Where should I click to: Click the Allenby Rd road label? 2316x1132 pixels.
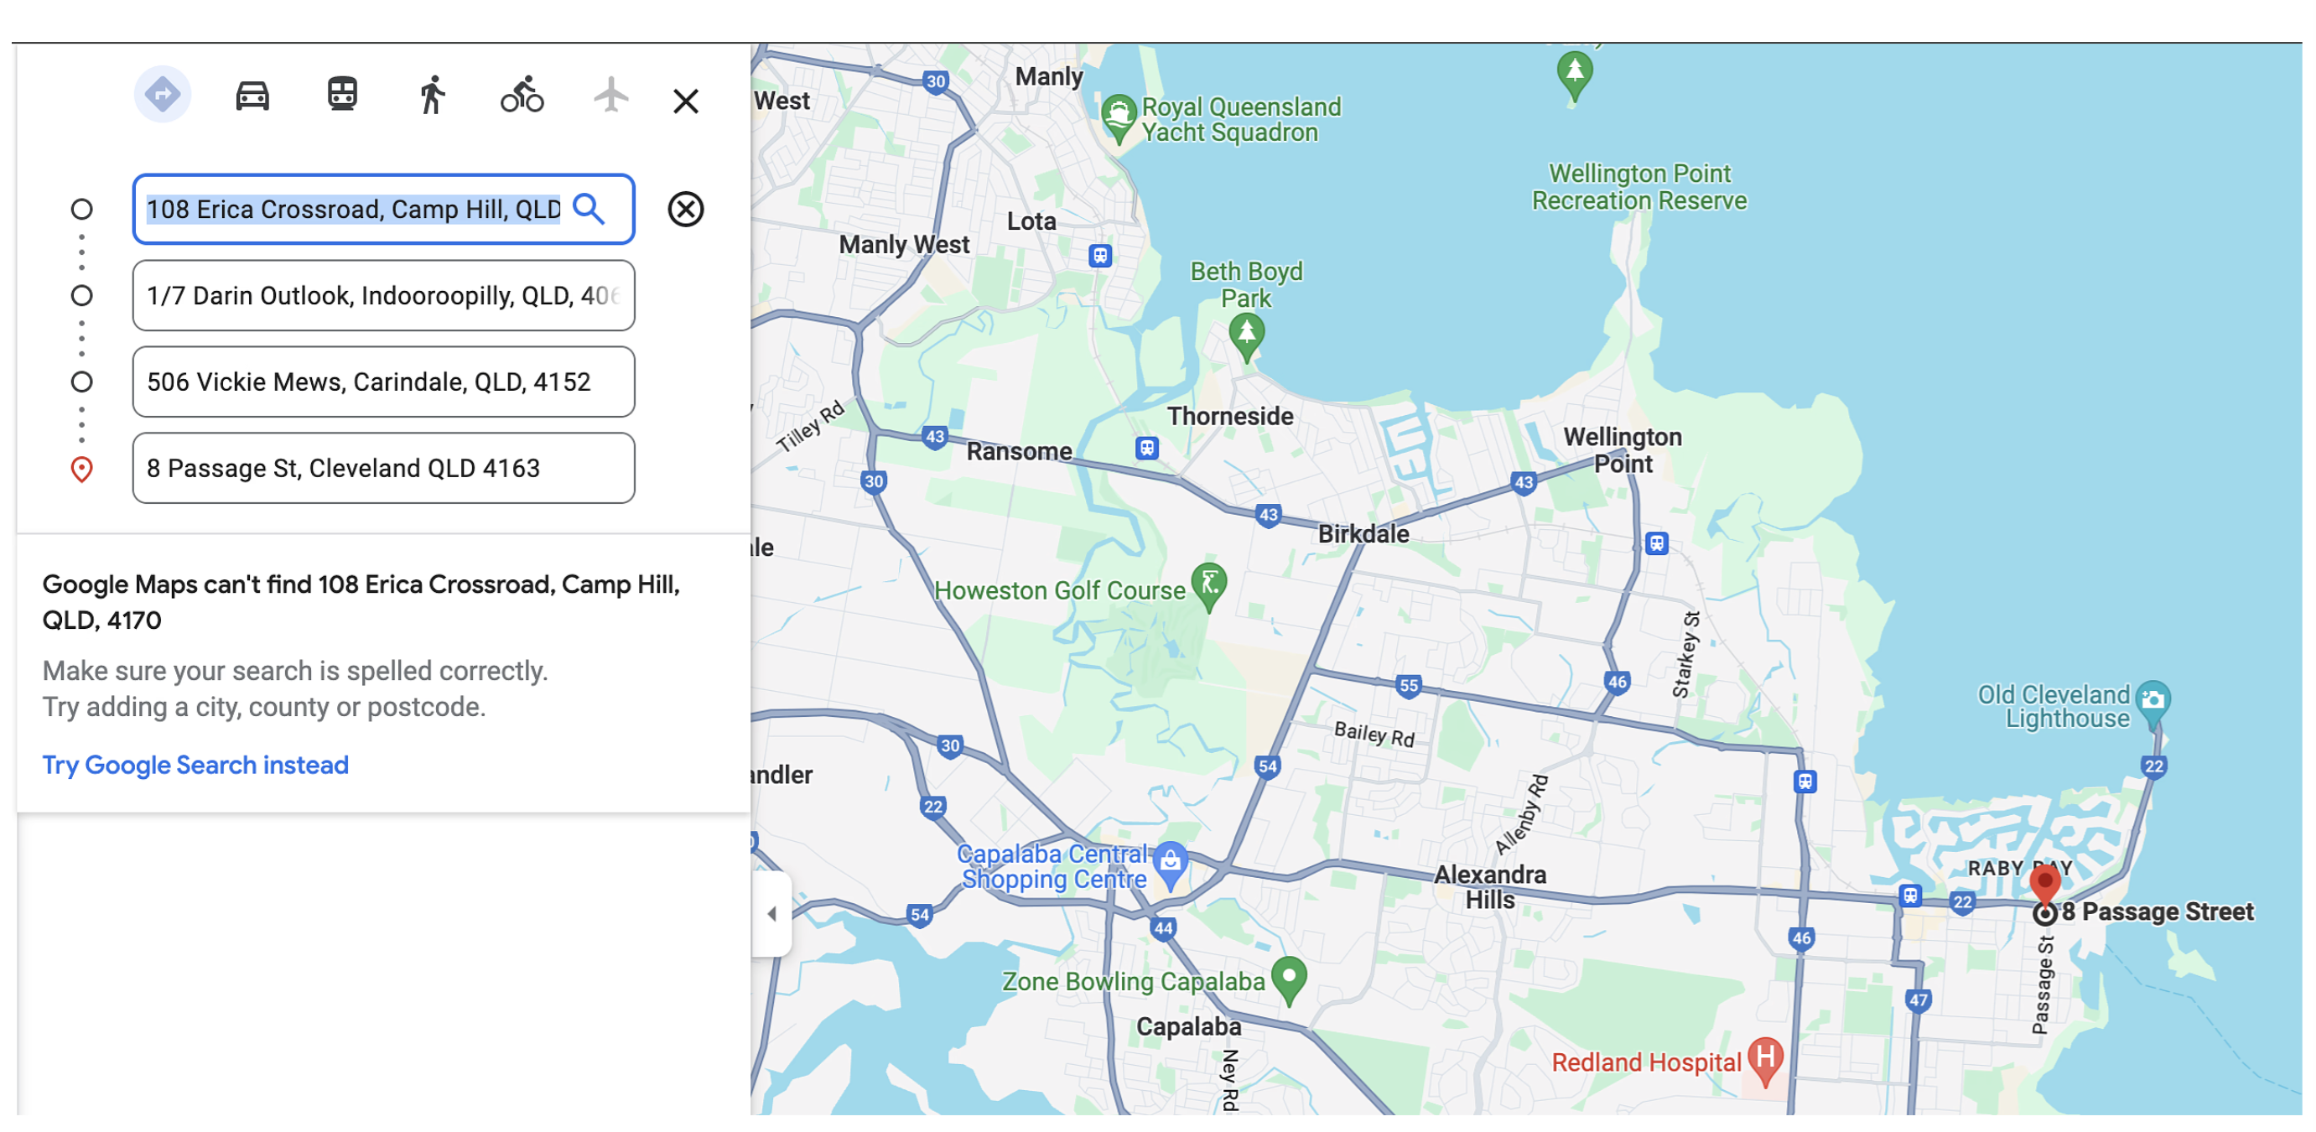tap(1521, 814)
